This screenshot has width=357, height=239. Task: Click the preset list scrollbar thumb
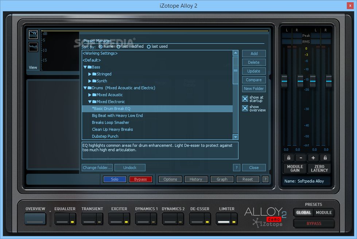(236, 70)
